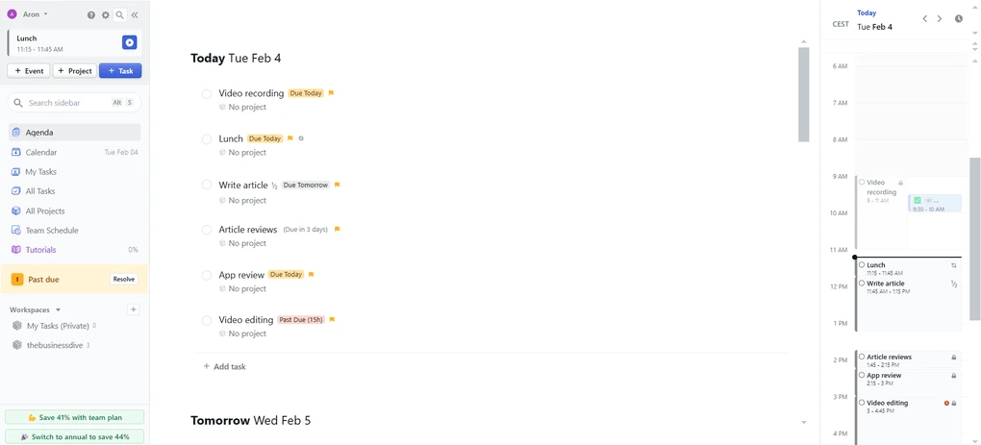Viewport: 981px width, 445px height.
Task: Focus the Search sidebar field
Action: pos(67,103)
